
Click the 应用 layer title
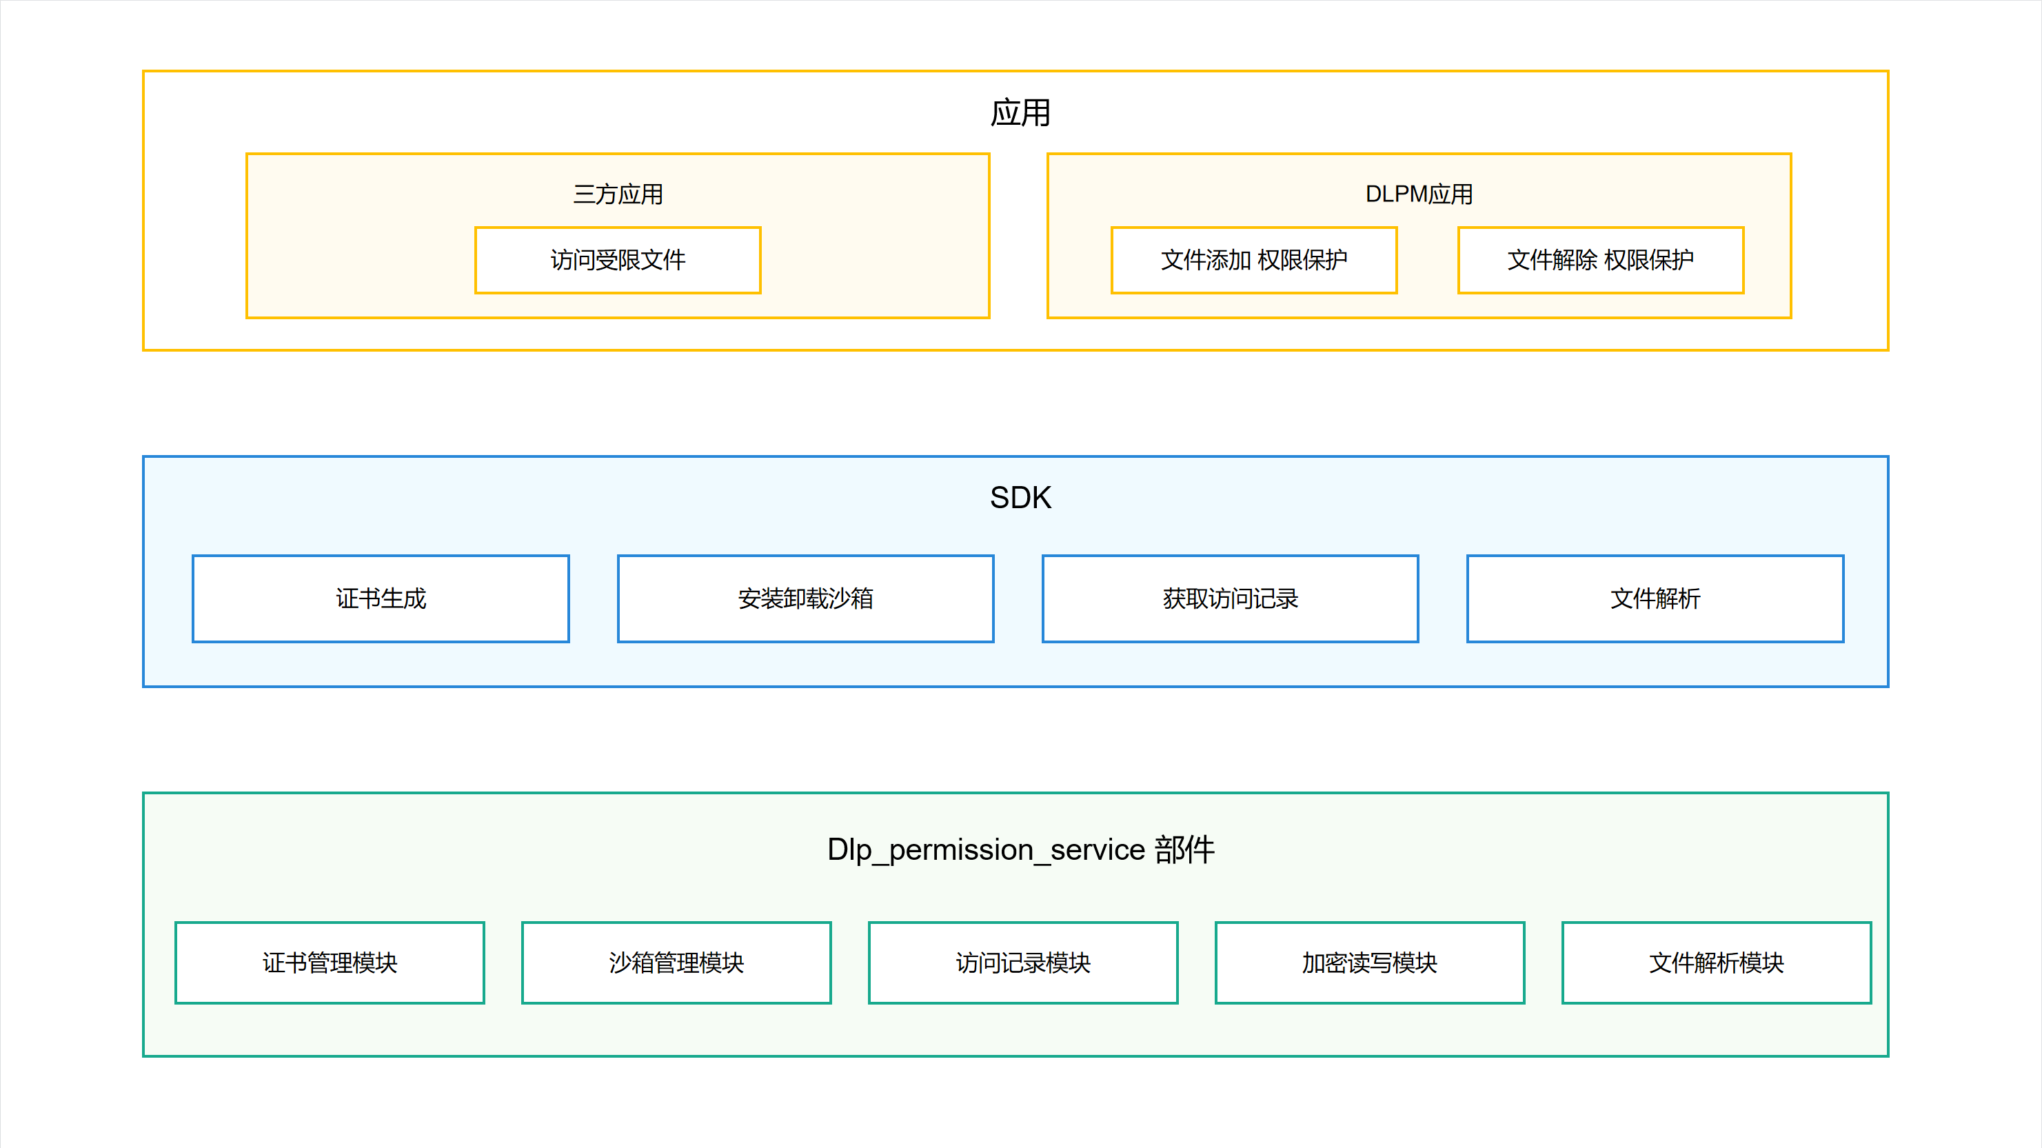pos(1020,112)
